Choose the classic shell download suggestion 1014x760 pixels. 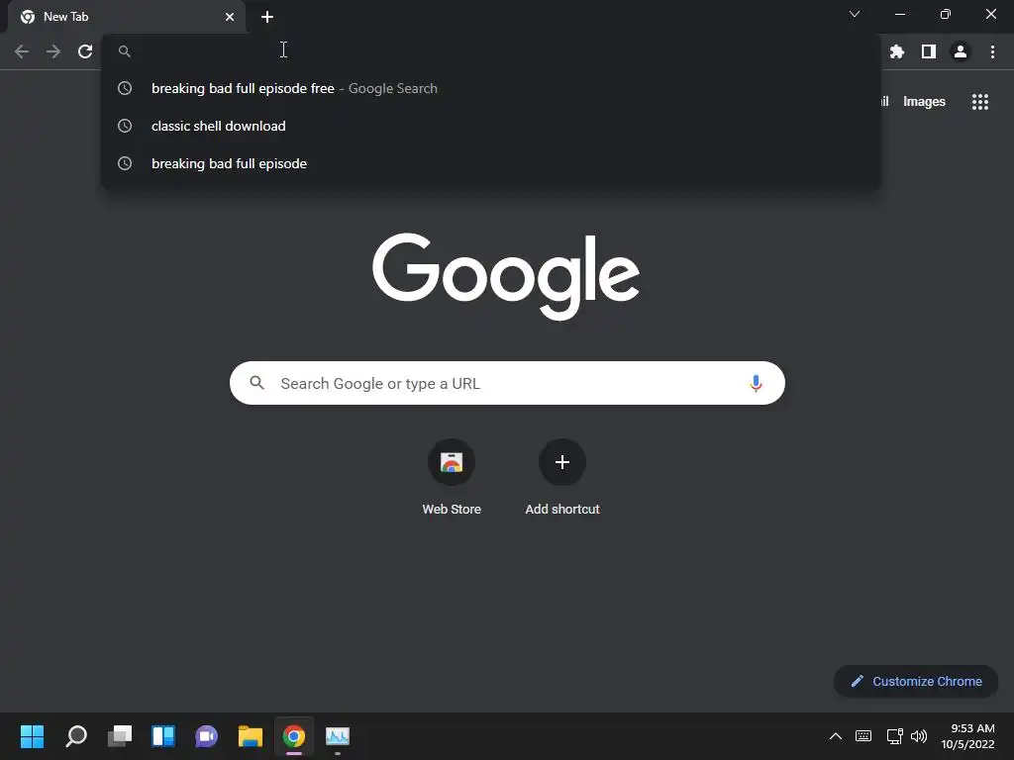(x=491, y=126)
